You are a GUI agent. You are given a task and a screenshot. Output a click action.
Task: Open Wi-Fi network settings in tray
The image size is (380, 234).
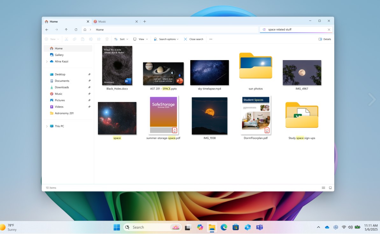[x=344, y=227]
